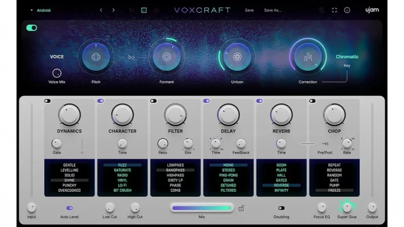The width and height of the screenshot is (404, 227).
Task: Click the Character main knob
Action: 122,115
